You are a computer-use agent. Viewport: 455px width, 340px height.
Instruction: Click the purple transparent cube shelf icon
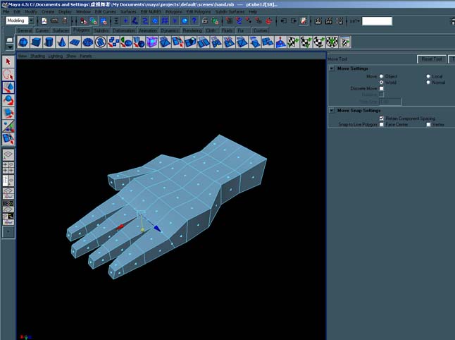tap(151, 42)
